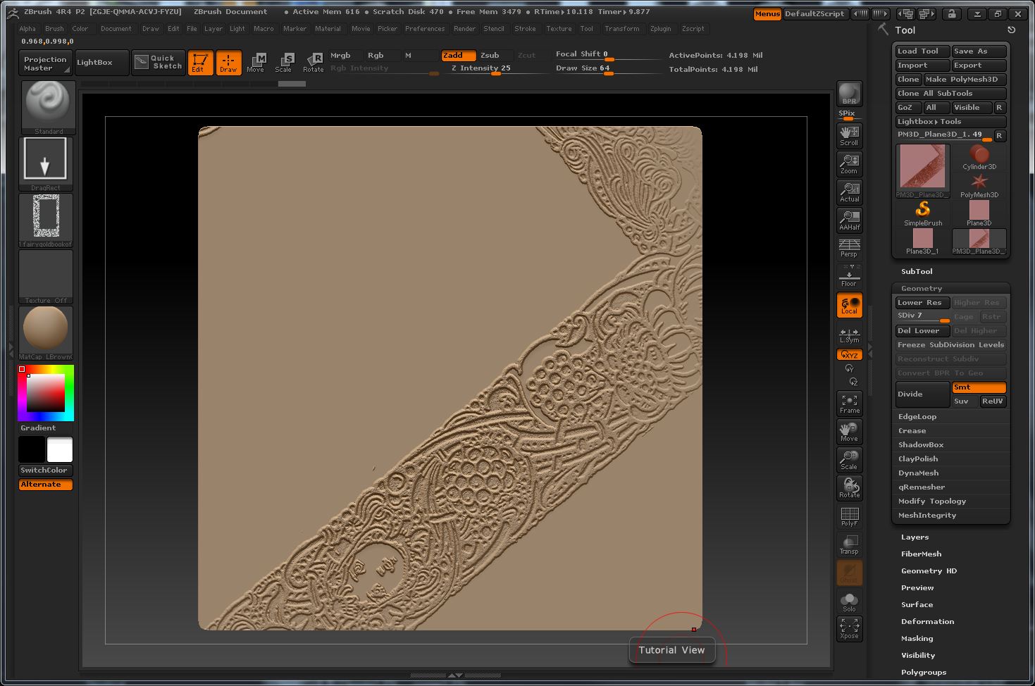Screen dimensions: 1035x686
Task: Open the DragRect stroke selector
Action: [46, 163]
